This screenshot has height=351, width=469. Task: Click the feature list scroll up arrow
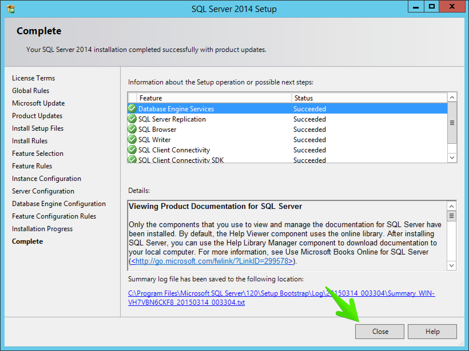(x=452, y=98)
